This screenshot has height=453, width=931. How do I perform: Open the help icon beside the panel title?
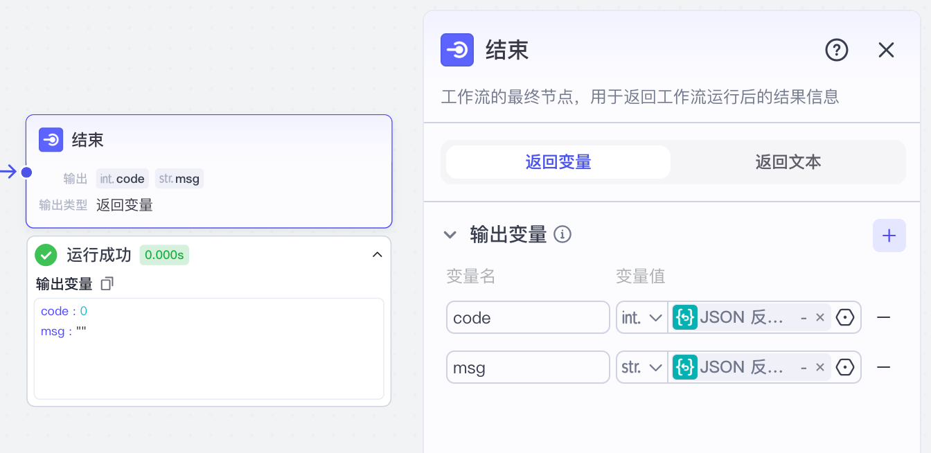point(836,50)
